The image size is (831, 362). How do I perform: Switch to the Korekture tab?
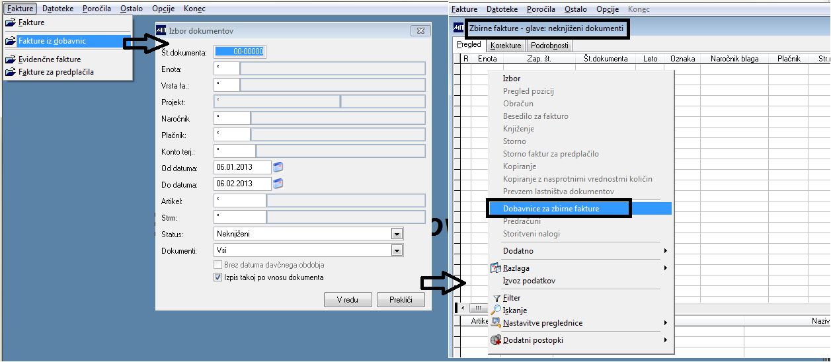tap(506, 46)
